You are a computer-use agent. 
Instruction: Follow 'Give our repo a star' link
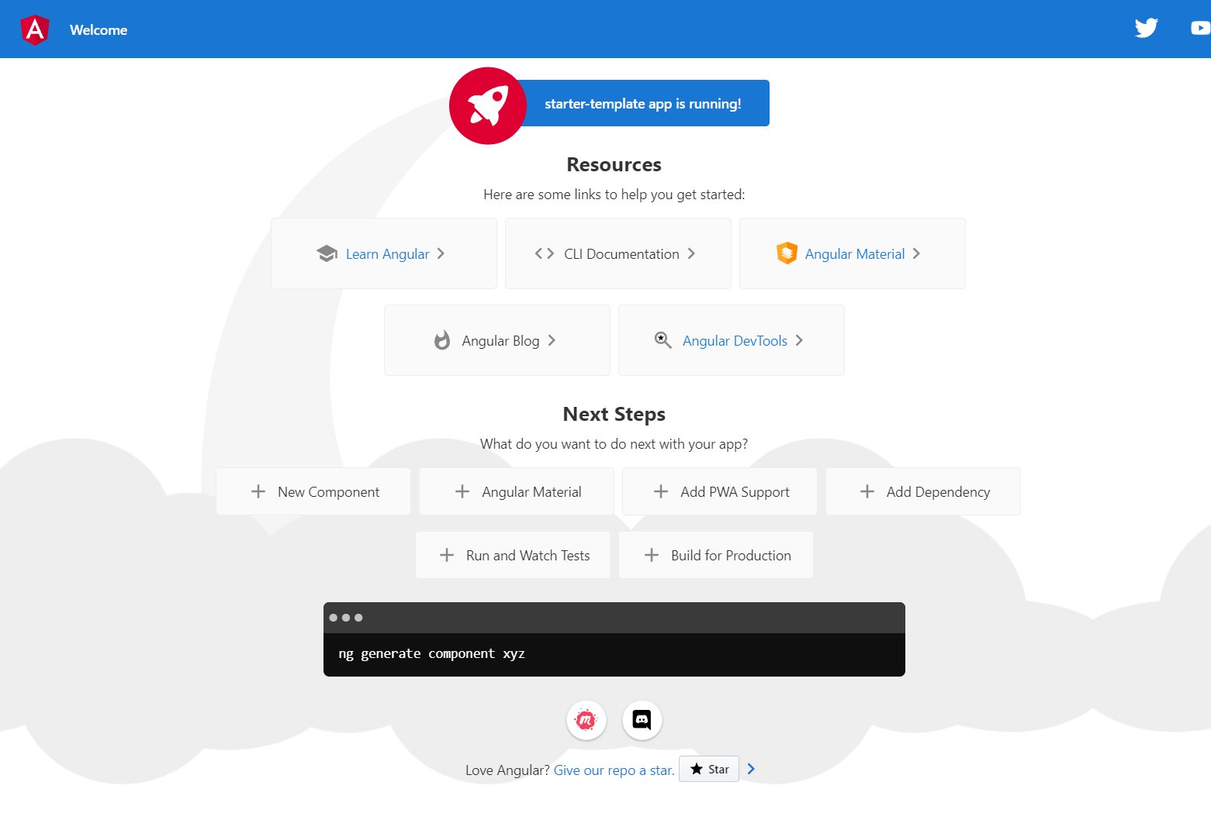tap(614, 770)
